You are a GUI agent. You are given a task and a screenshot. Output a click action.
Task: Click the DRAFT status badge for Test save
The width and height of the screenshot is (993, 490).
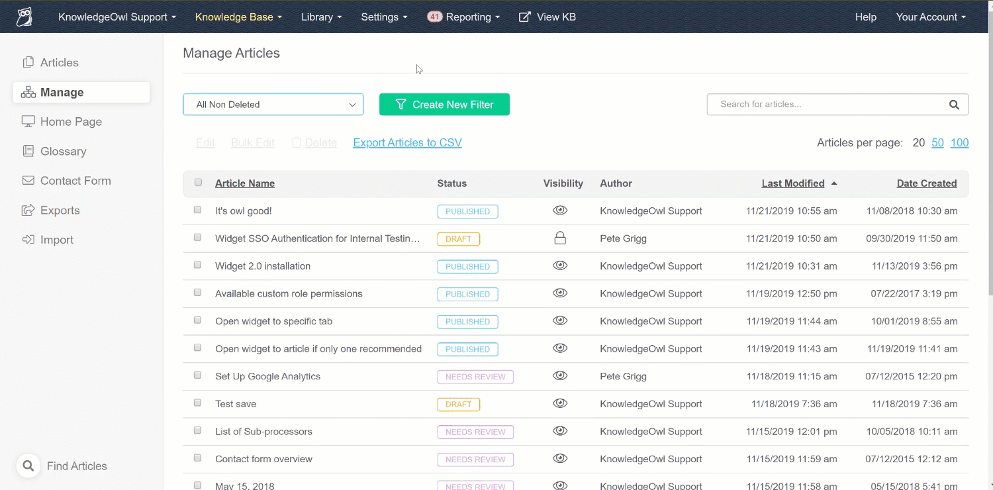click(x=458, y=404)
